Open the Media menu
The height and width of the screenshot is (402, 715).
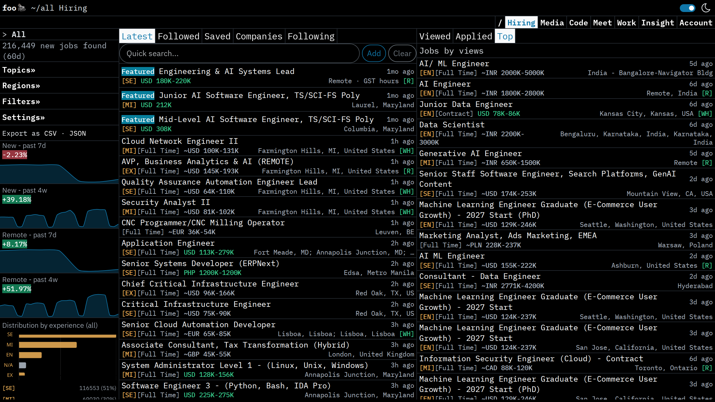pos(552,23)
